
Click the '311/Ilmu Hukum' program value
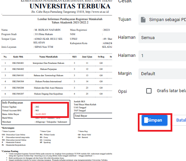pos(44,34)
